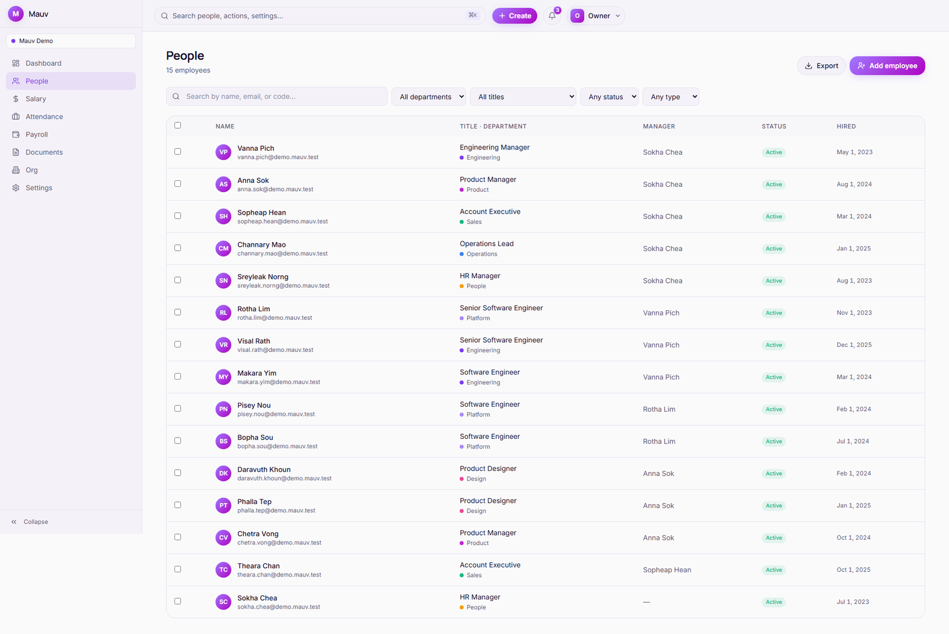The image size is (949, 634).
Task: Click the AS avatar for Anna Sok
Action: [x=224, y=184]
